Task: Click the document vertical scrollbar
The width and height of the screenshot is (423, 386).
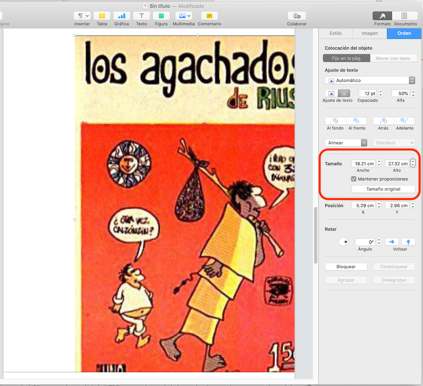Action: click(315, 235)
